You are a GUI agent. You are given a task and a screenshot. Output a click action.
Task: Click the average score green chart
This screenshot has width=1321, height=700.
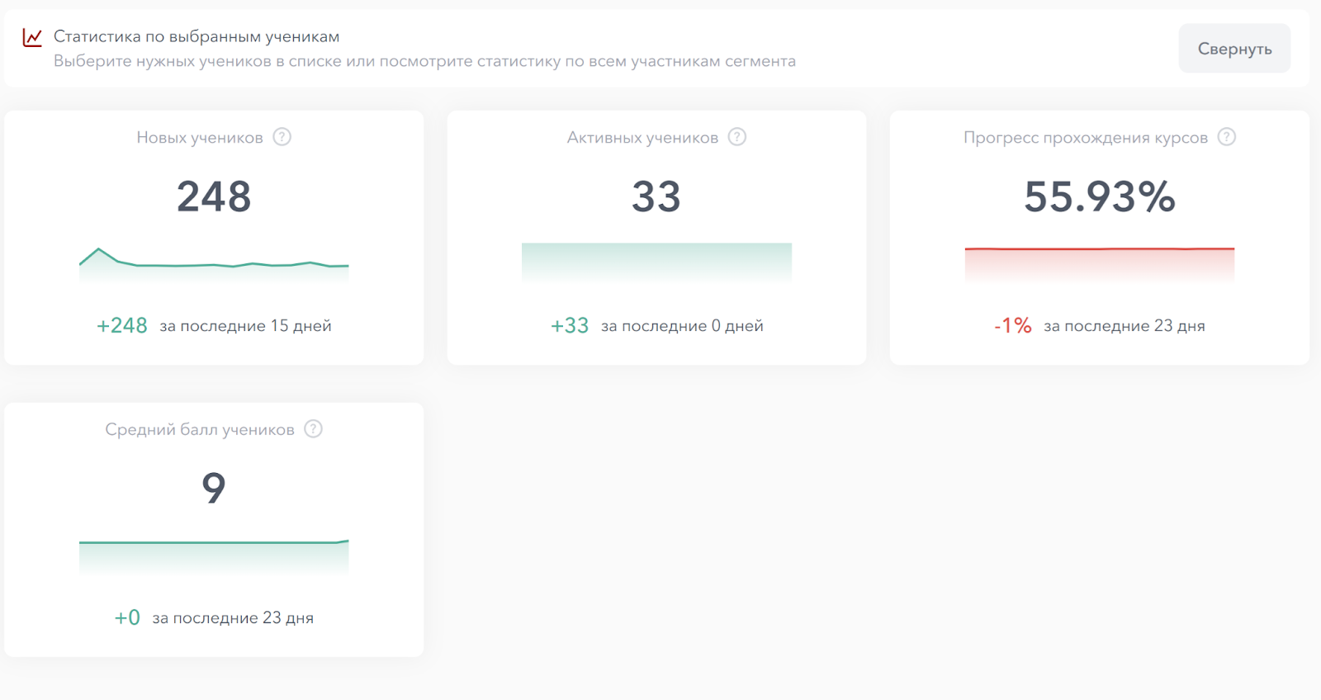(x=214, y=556)
